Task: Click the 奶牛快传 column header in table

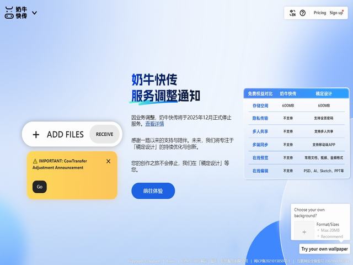Action: click(288, 93)
